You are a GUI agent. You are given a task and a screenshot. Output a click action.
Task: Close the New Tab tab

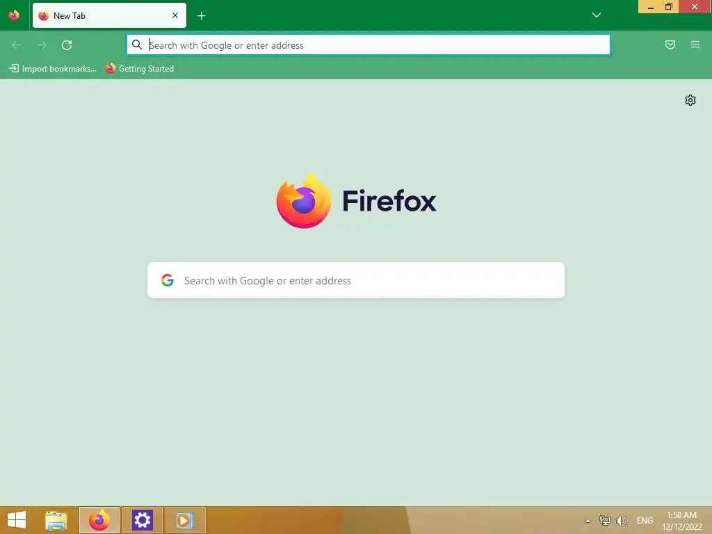click(x=175, y=15)
